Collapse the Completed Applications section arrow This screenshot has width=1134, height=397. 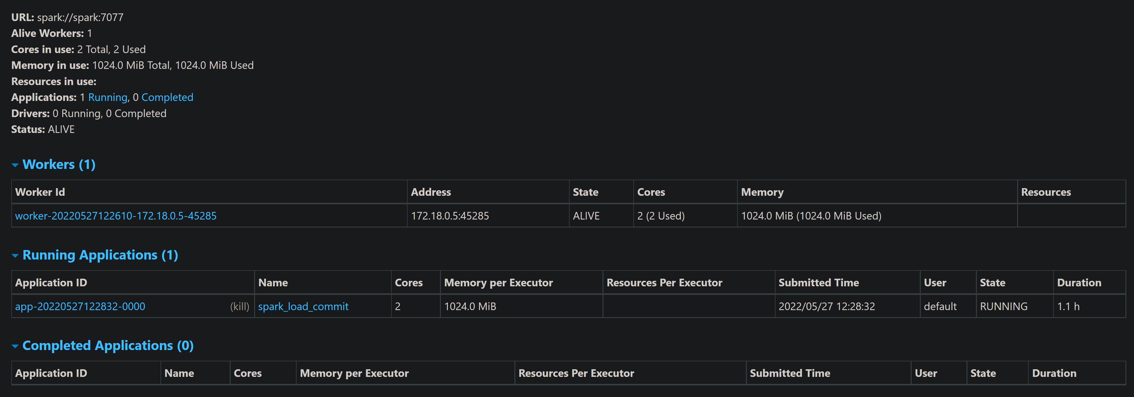click(15, 346)
